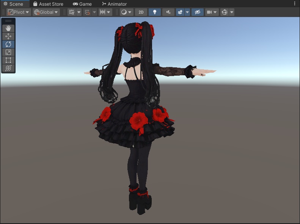Open the Pivot handle position dropdown

pyautogui.click(x=19, y=12)
